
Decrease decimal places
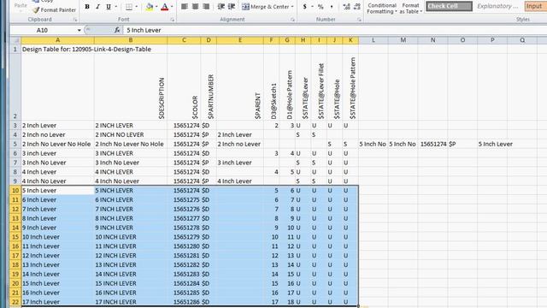coord(357,7)
